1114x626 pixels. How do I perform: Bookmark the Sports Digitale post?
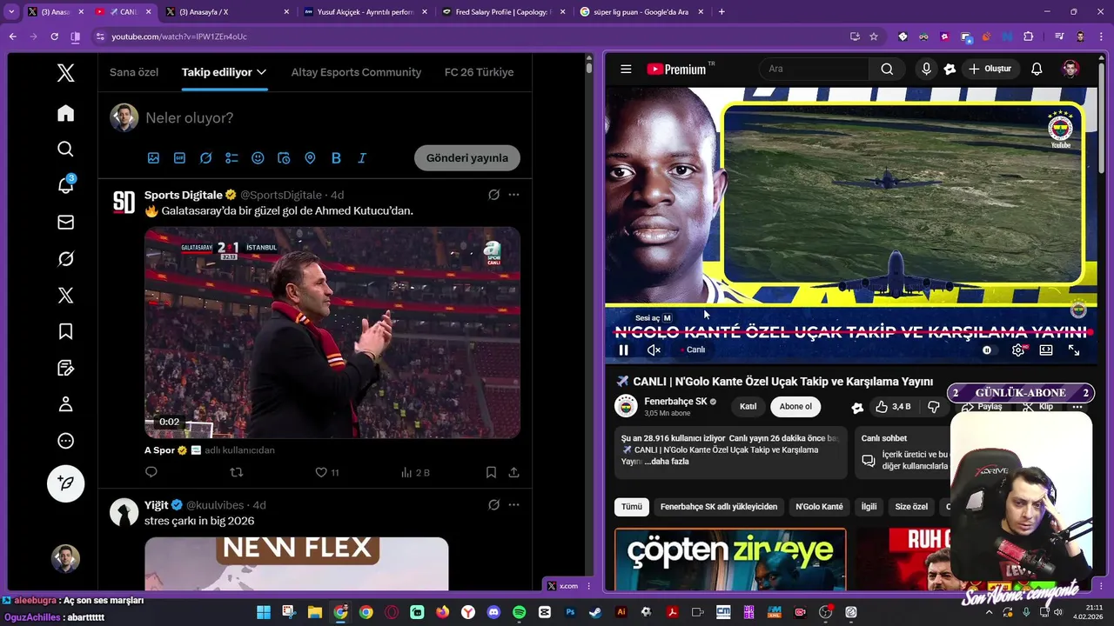pos(491,472)
